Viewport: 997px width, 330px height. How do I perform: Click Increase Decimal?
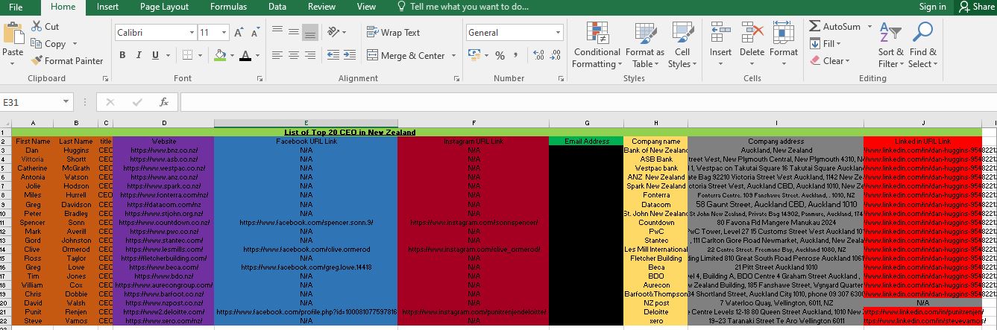pos(539,56)
